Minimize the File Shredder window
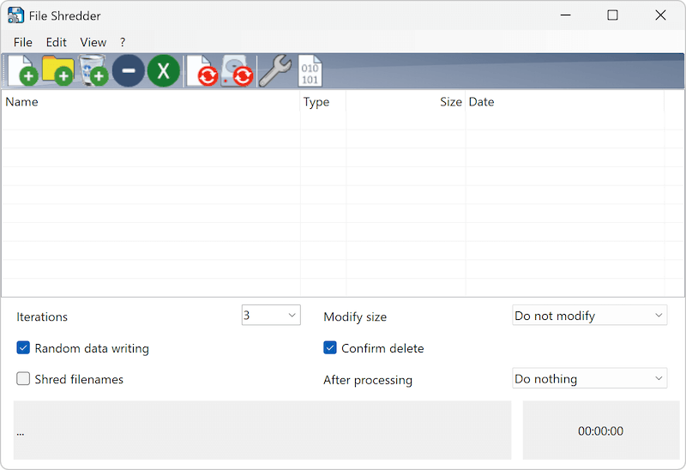Viewport: 686px width, 470px height. 566,15
